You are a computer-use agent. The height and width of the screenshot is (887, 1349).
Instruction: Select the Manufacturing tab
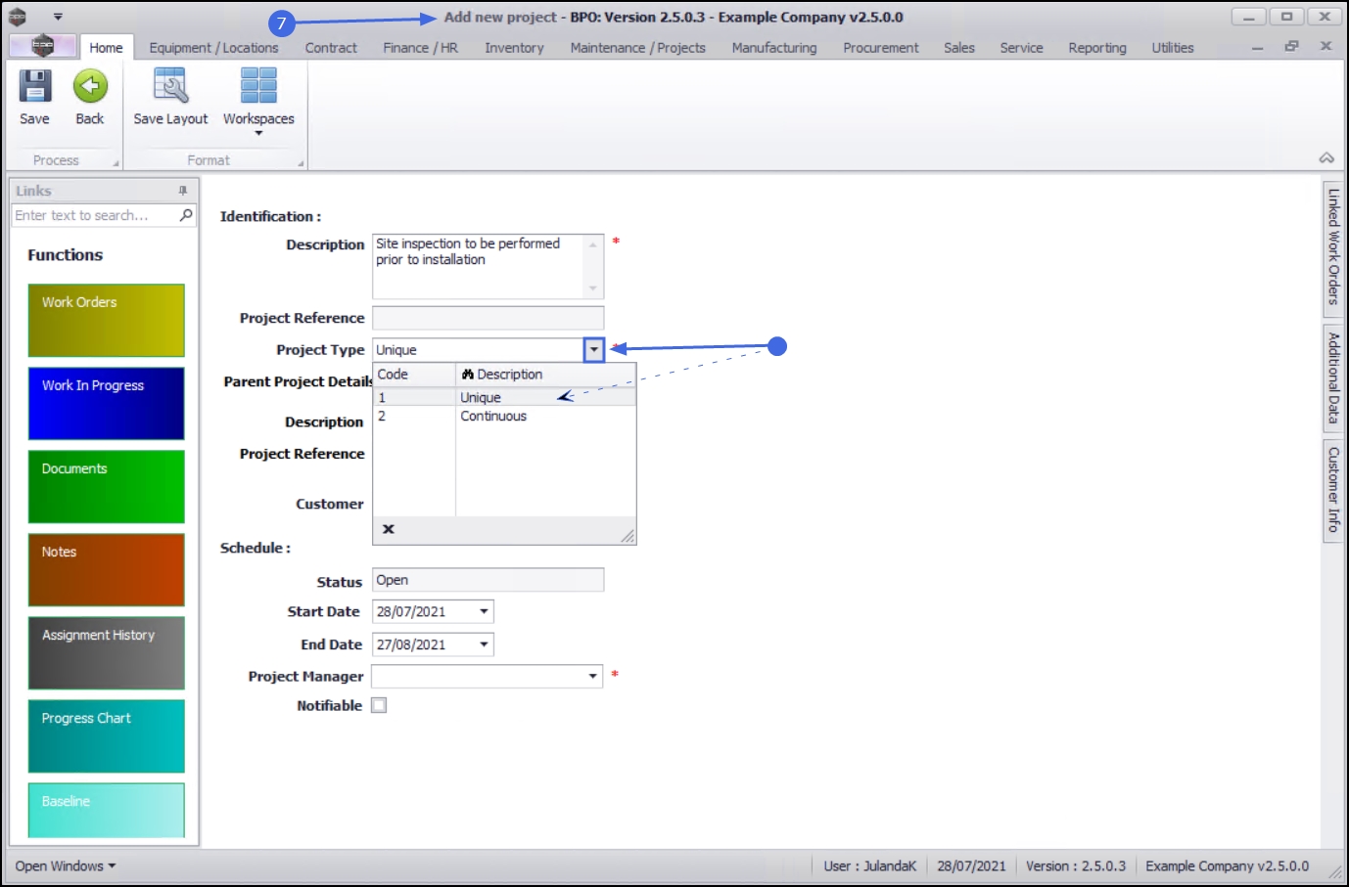pyautogui.click(x=774, y=48)
